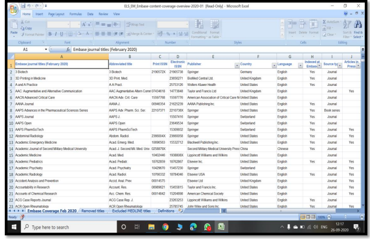Viewport: 370px width, 239px height.
Task: Switch to the Removed titles sheet tab
Action: [92, 211]
